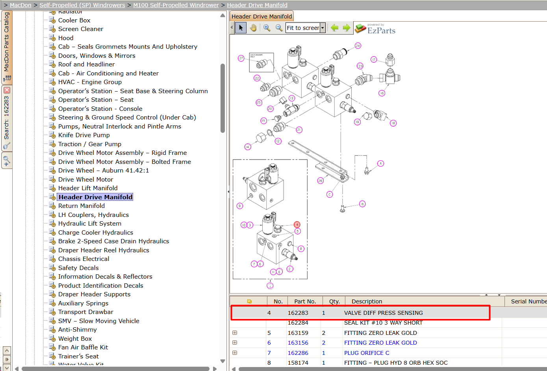This screenshot has height=371, width=547.
Task: Open the Fit to screen zoom dropdown
Action: point(323,28)
